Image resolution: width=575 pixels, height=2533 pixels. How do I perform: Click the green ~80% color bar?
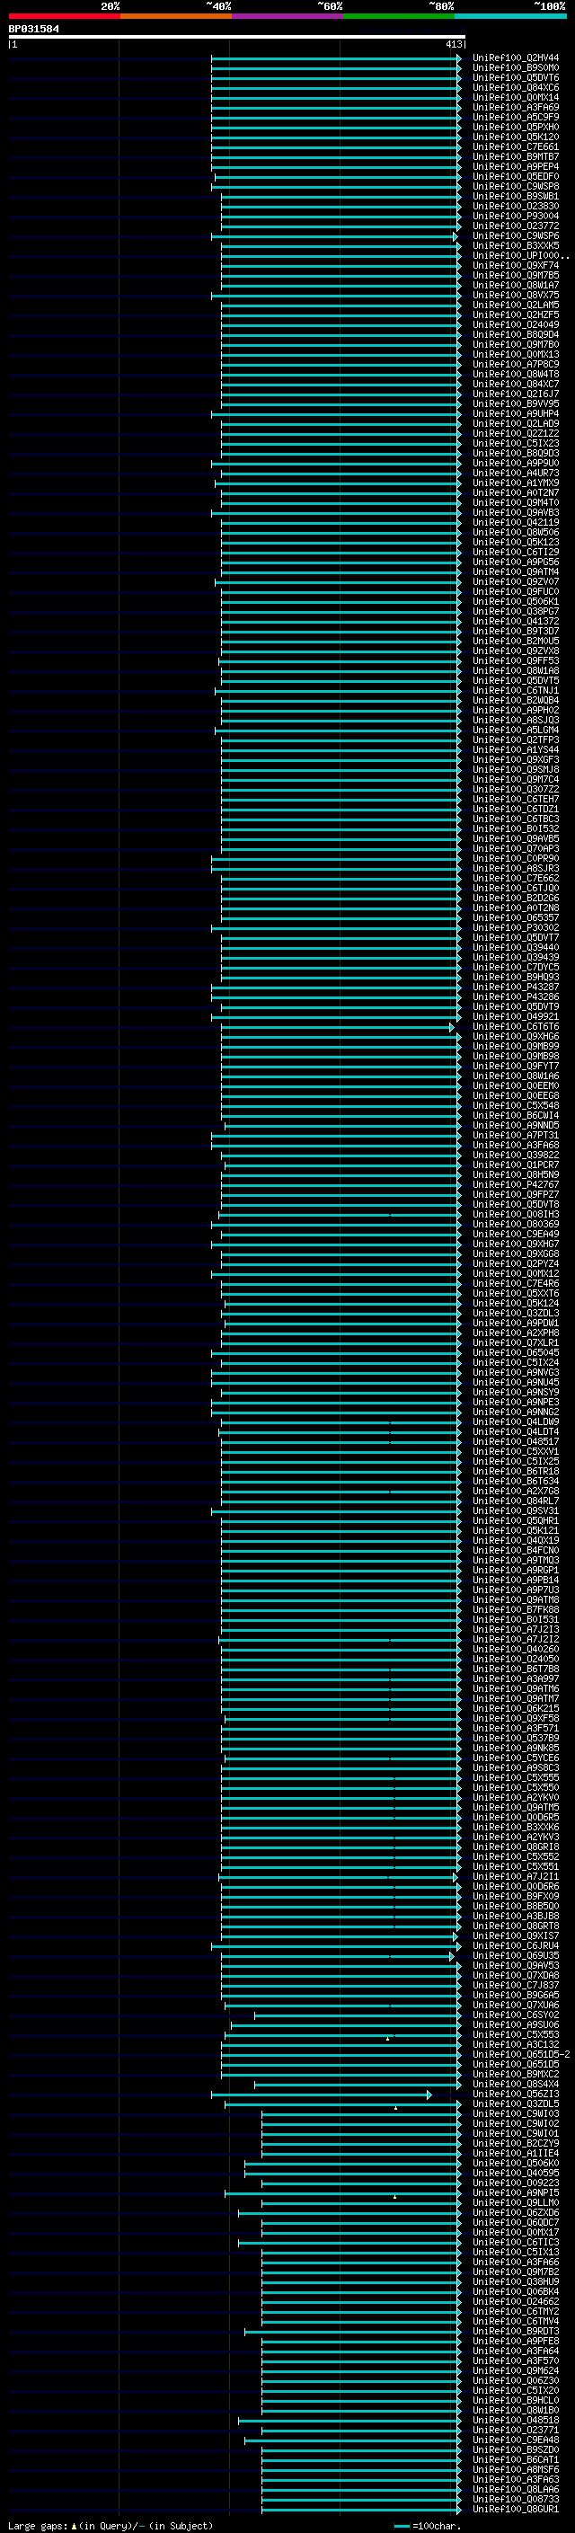pyautogui.click(x=399, y=17)
